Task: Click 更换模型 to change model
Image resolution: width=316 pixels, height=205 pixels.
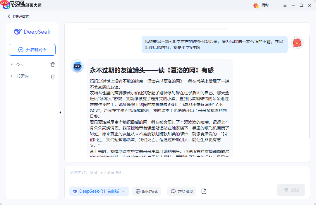Action: [x=182, y=191]
